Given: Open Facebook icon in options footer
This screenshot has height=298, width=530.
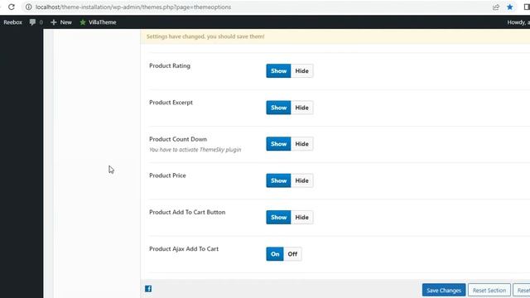Looking at the screenshot, I should click(x=148, y=289).
